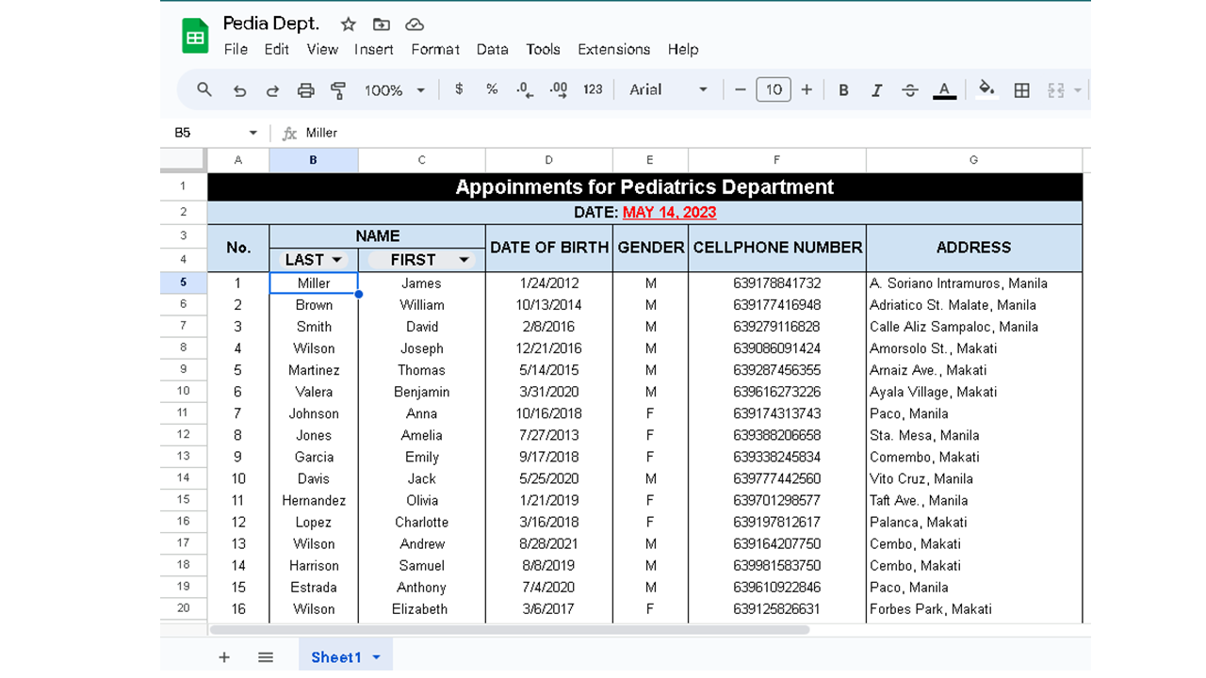
Task: Click the undo arrow icon
Action: click(x=239, y=90)
